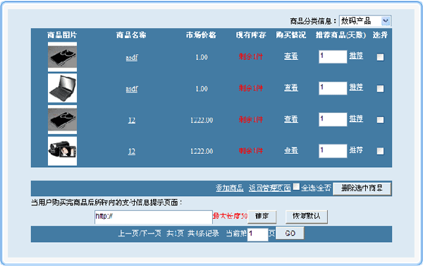The width and height of the screenshot is (423, 266).
Task: Click 查看 in the 12 row with black gadget image
Action: (x=290, y=119)
